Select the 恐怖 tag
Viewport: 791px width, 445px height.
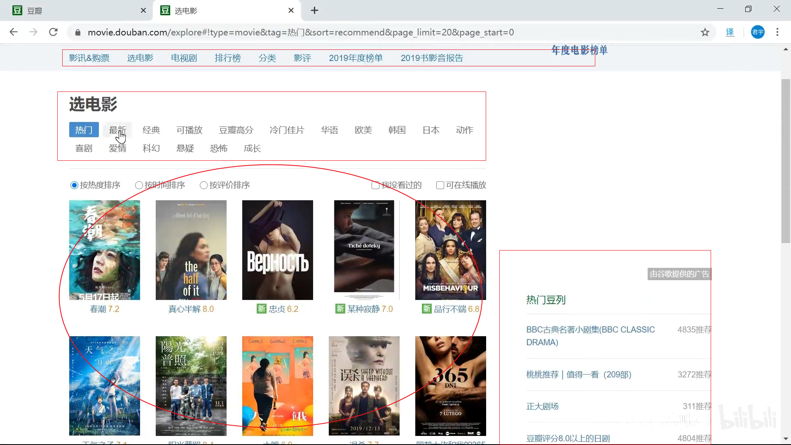pyautogui.click(x=219, y=148)
